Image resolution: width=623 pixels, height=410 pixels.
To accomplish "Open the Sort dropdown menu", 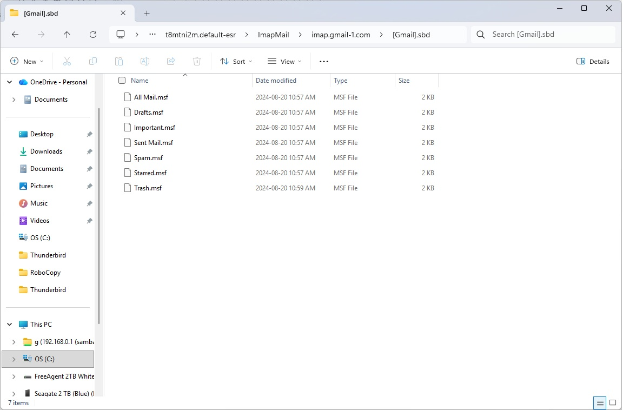I will [236, 62].
